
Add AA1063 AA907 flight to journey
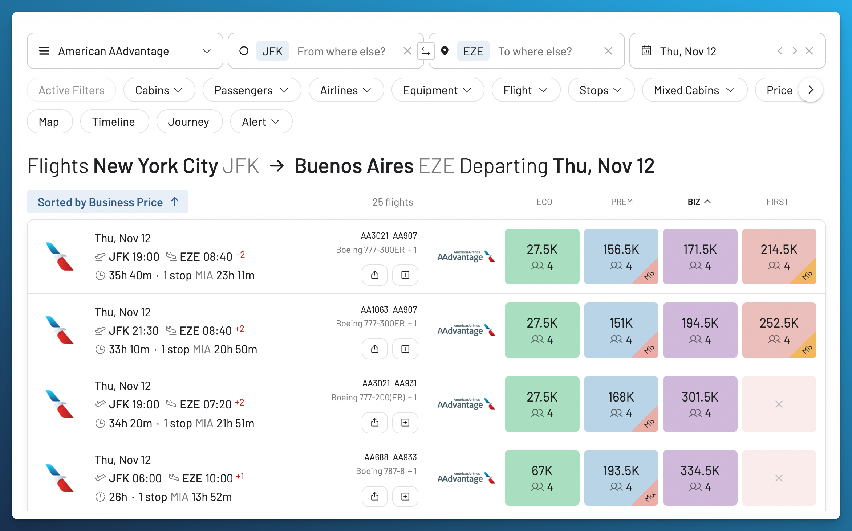(405, 349)
